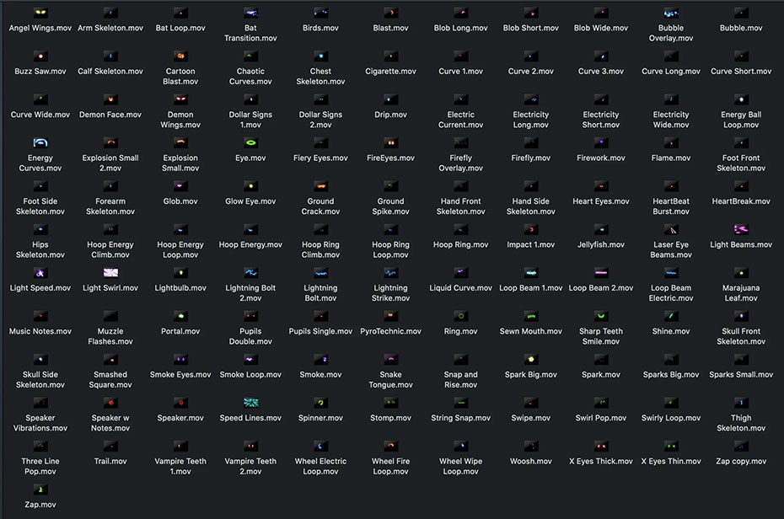Screen dimensions: 784x519
Task: Select the Angel Wings.mov thumbnail
Action: 40,13
